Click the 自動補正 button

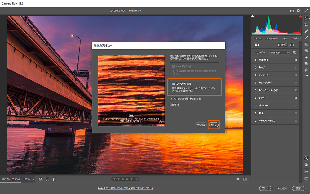[x=283, y=45]
